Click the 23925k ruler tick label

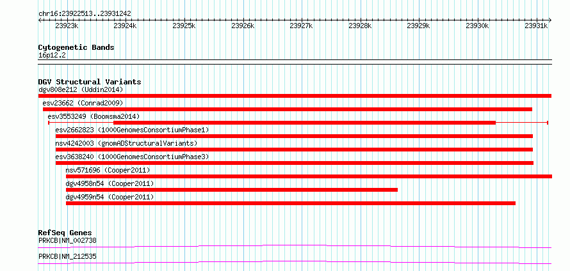184,26
